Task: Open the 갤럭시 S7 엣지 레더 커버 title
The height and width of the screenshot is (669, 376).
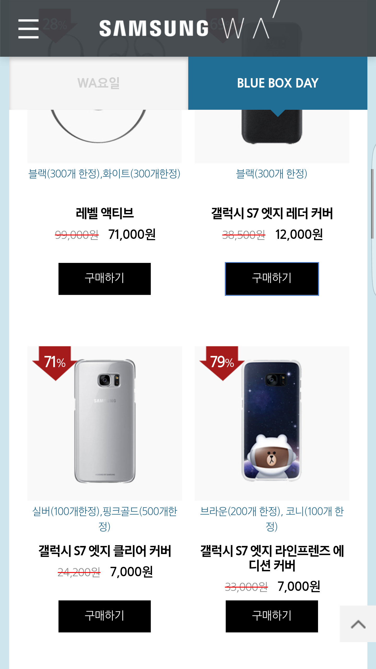Action: coord(272,213)
